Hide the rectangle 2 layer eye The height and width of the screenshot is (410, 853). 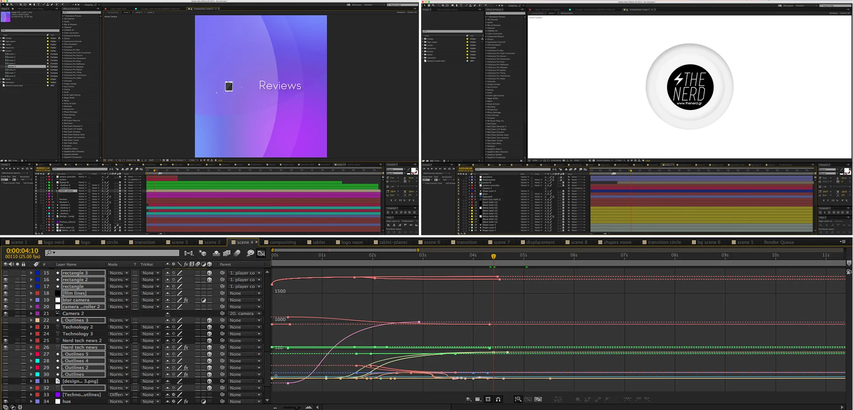click(x=6, y=280)
